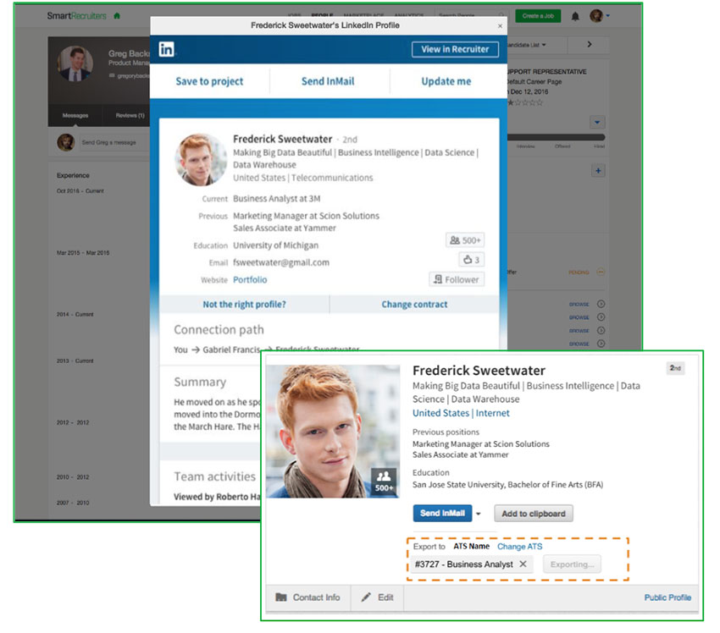Click the Connection path heading

(219, 330)
